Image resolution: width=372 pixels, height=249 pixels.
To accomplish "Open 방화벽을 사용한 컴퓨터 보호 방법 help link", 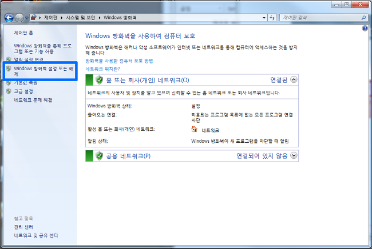I will [x=119, y=61].
